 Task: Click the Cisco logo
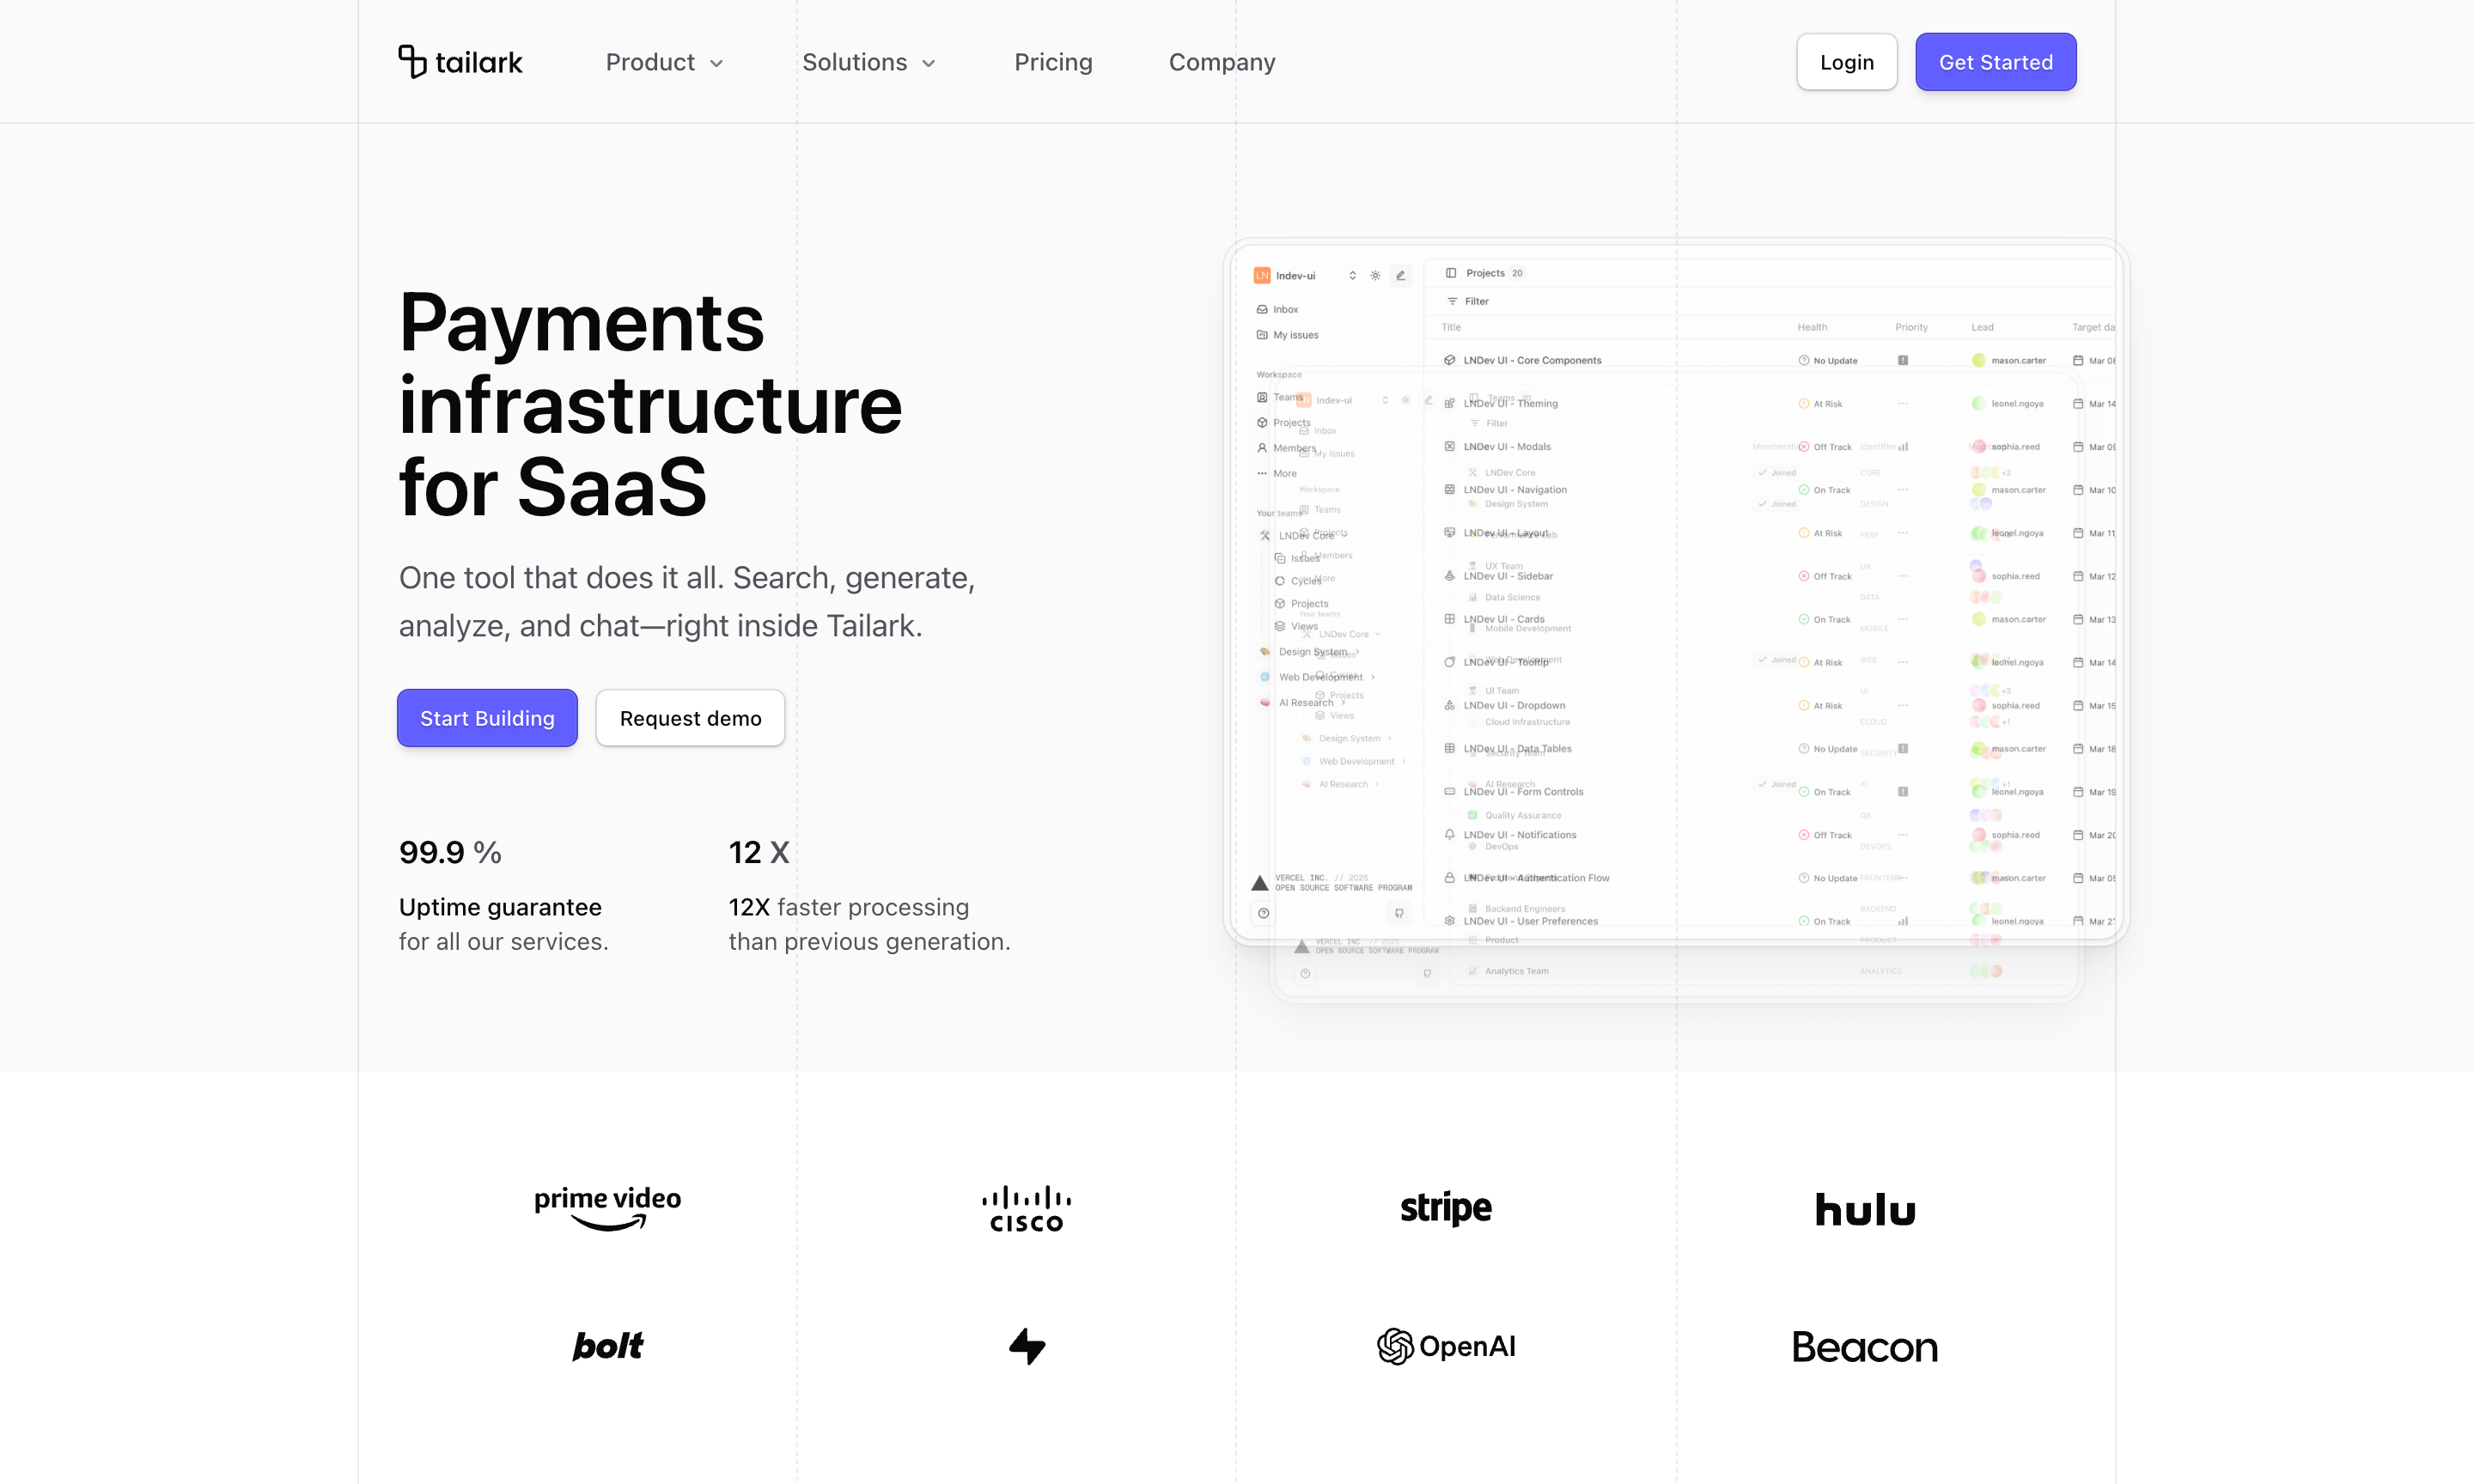click(x=1026, y=1208)
